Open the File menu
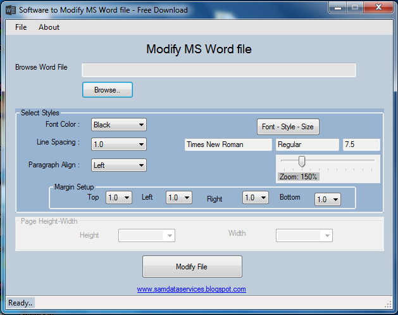 point(21,27)
